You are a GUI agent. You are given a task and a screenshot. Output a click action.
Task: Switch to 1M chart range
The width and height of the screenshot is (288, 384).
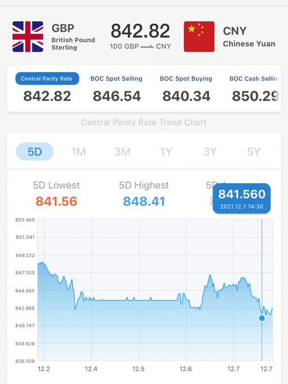tap(78, 152)
